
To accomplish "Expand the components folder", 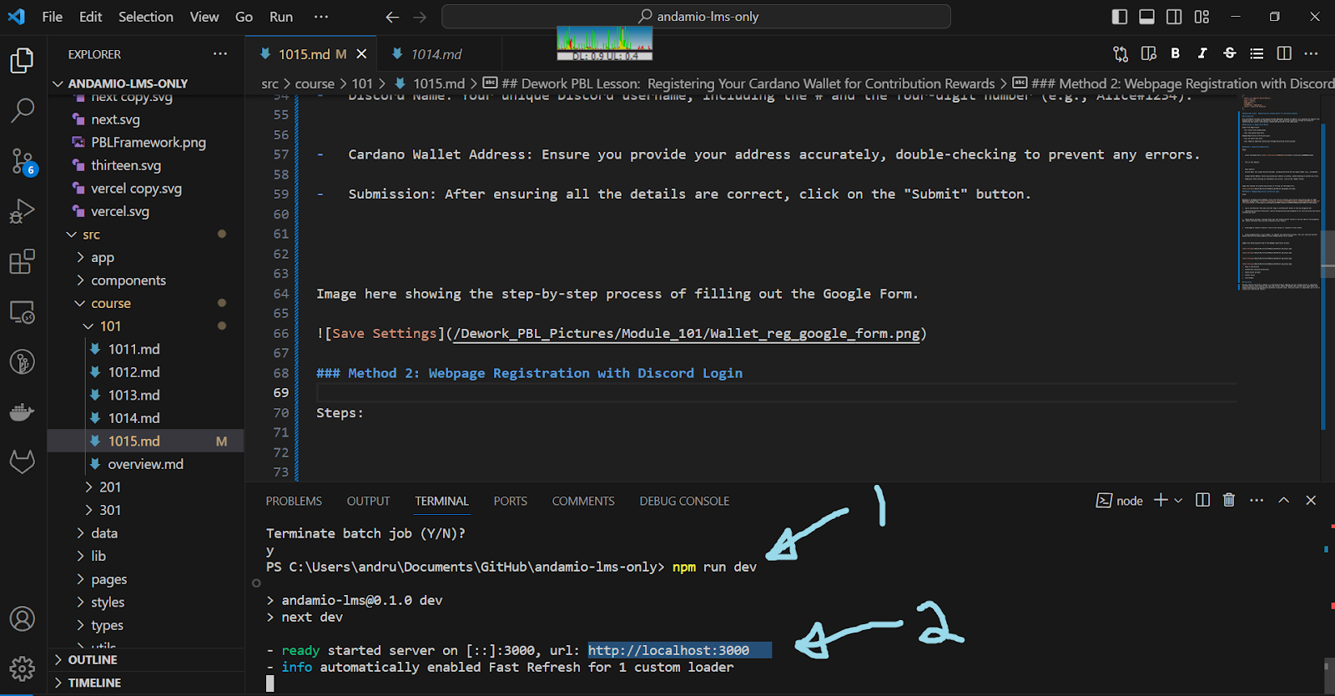I will [x=128, y=280].
